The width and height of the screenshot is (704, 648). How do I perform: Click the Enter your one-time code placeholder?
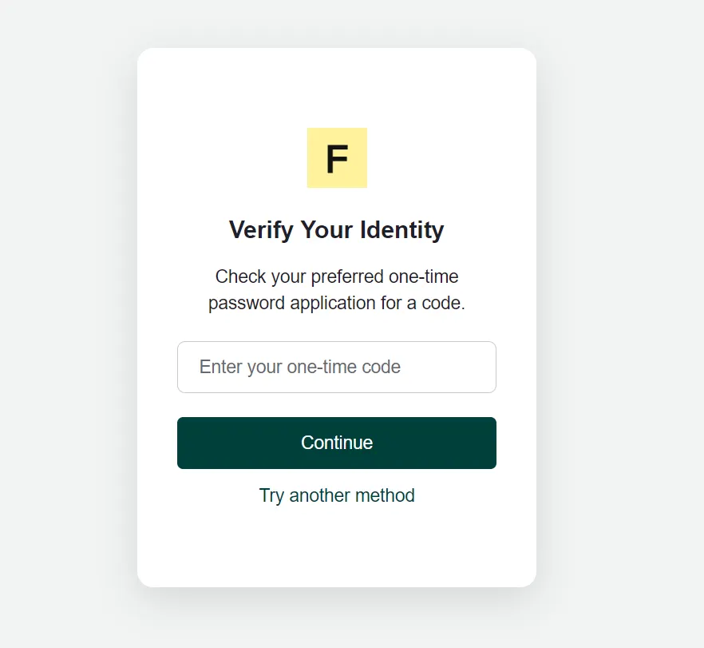pyautogui.click(x=299, y=367)
